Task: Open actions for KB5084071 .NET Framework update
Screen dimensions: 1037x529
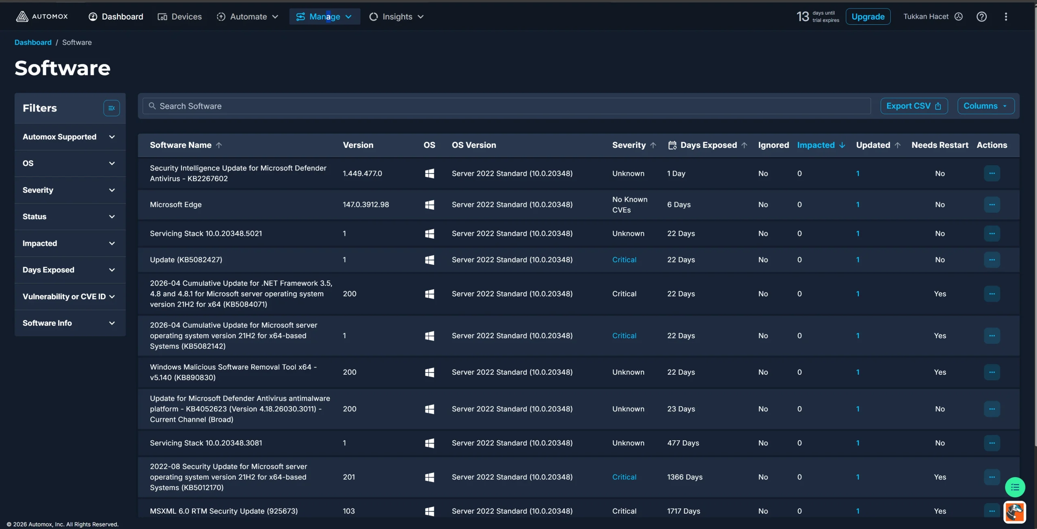Action: click(x=992, y=294)
